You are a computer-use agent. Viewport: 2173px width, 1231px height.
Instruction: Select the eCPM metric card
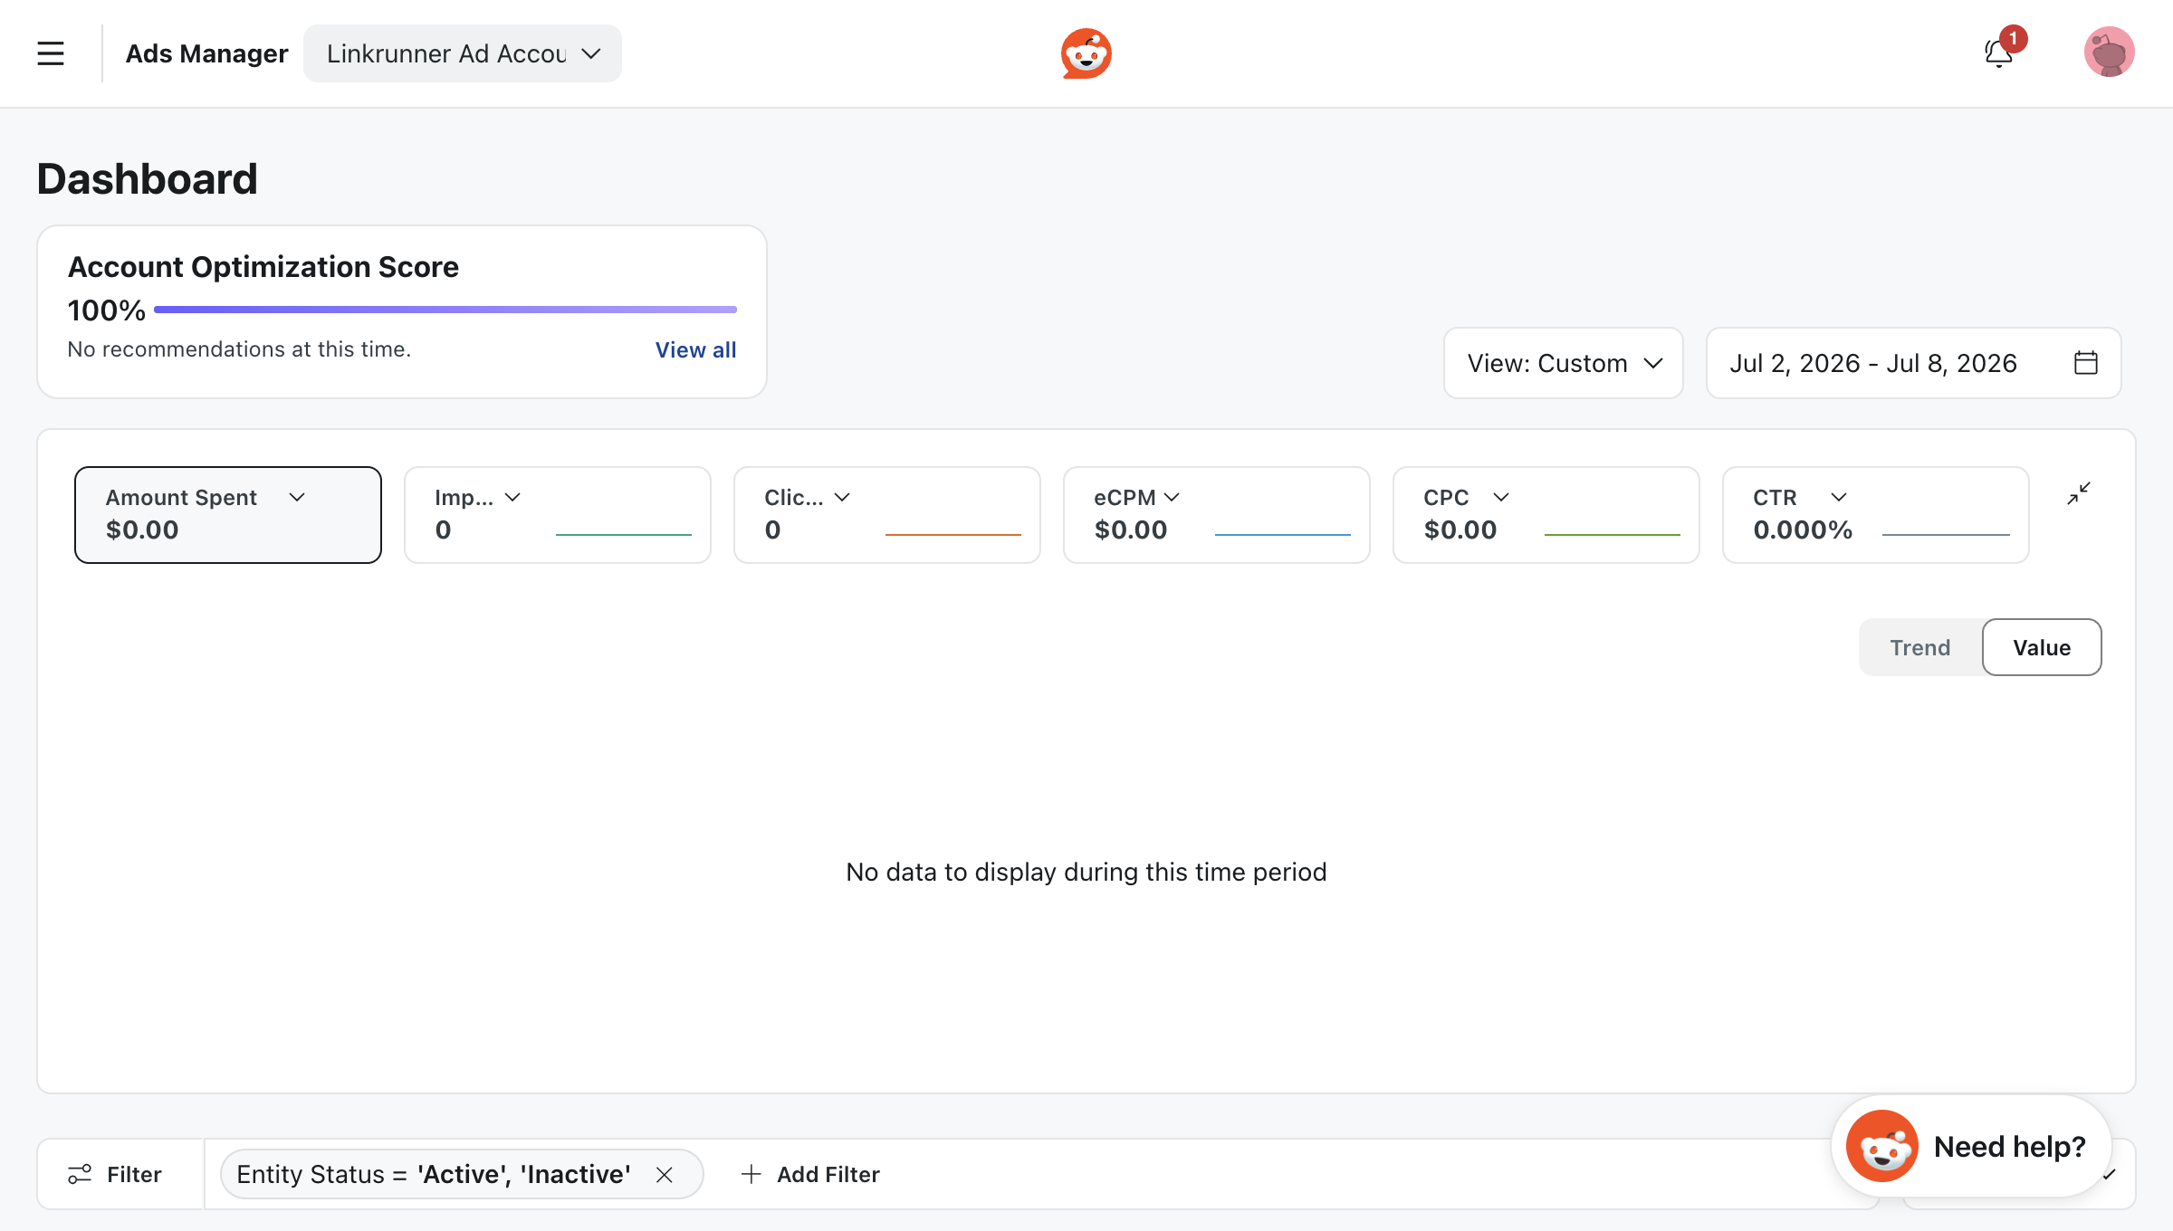point(1217,515)
